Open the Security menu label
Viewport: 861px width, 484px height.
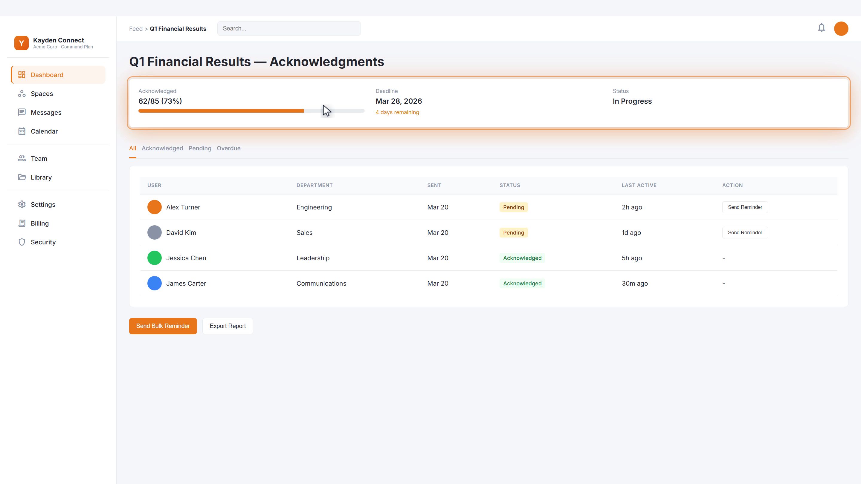point(43,242)
